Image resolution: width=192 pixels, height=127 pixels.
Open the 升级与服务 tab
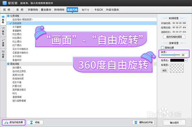coord(112,10)
